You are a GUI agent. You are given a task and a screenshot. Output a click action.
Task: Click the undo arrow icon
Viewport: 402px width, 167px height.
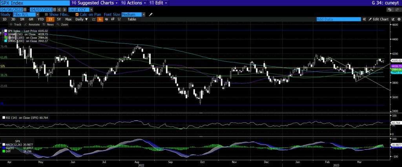tap(394, 19)
